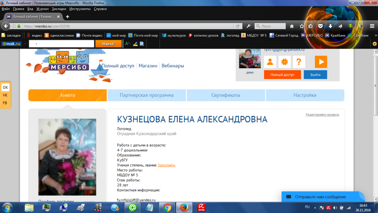
Task: Open the white arrow Downloads panel
Action: click(330, 26)
